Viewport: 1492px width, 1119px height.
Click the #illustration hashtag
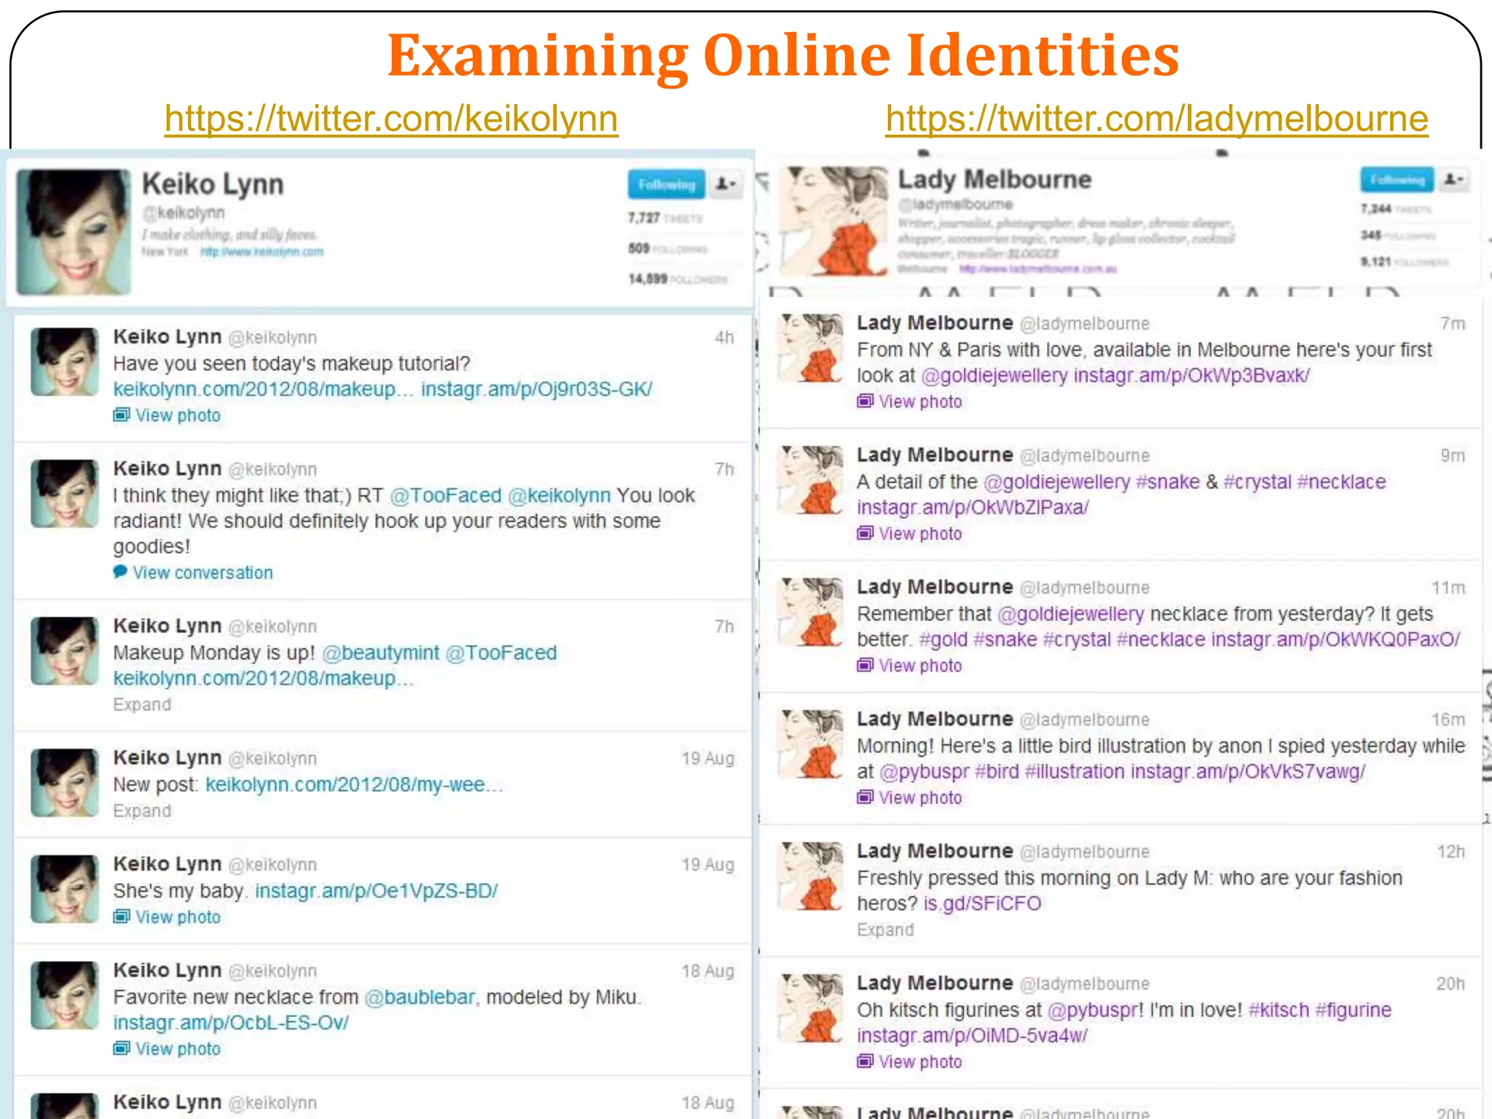point(1075,771)
